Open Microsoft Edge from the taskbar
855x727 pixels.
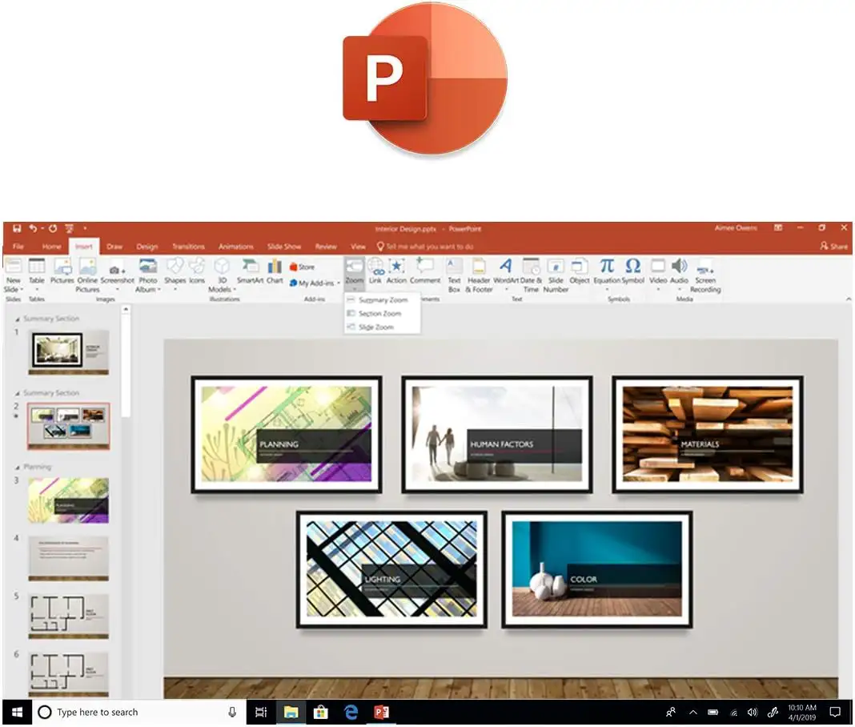(x=351, y=712)
